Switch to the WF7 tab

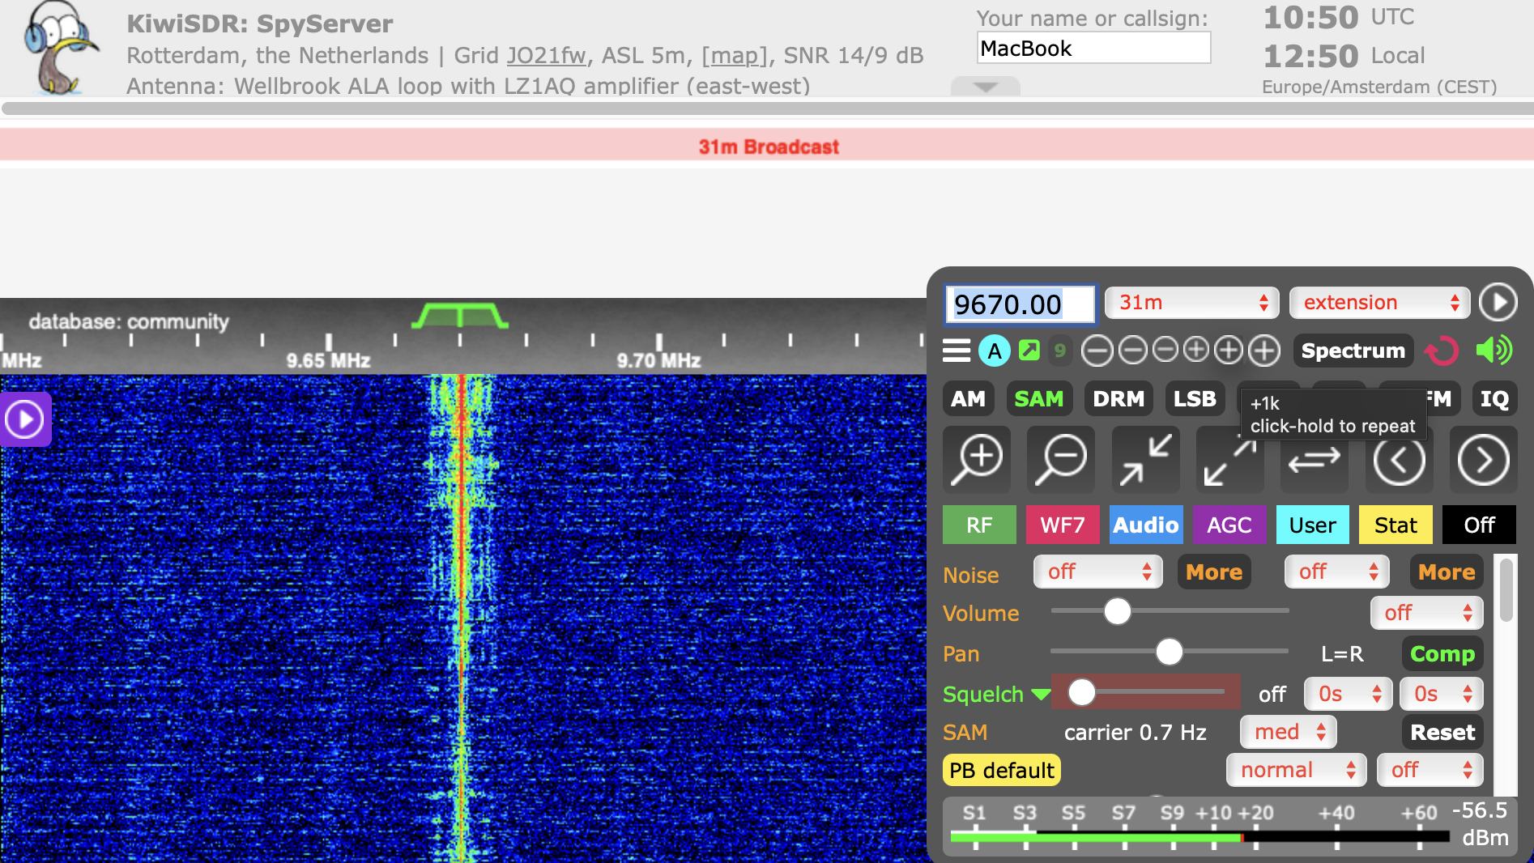[1062, 525]
